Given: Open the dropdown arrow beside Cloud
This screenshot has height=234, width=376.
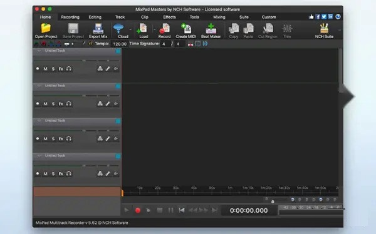Looking at the screenshot, I should click(131, 29).
